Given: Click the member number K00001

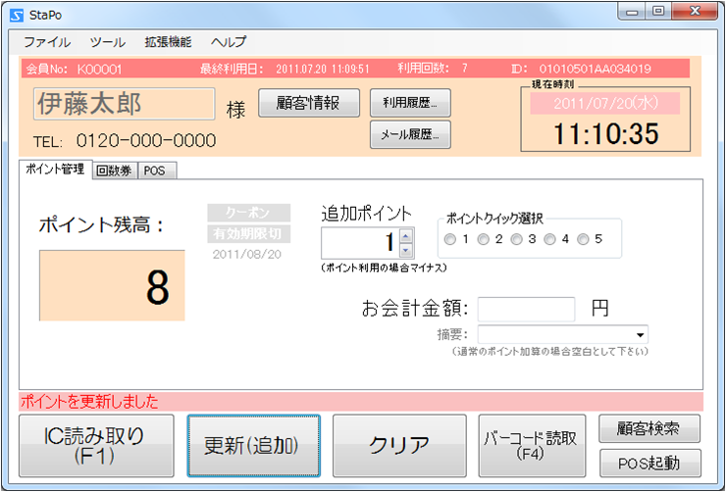Looking at the screenshot, I should (99, 70).
